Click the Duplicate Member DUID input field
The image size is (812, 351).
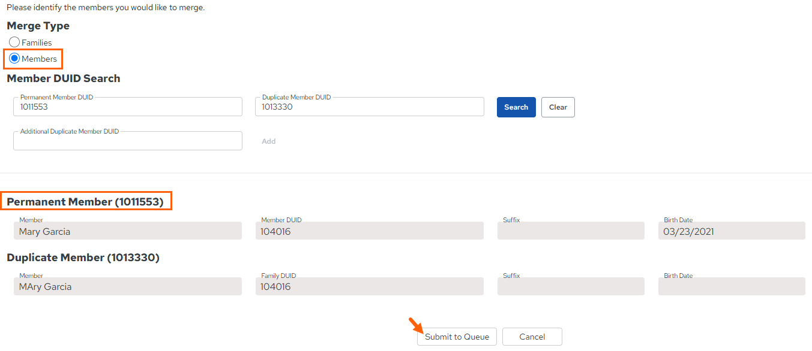point(370,107)
